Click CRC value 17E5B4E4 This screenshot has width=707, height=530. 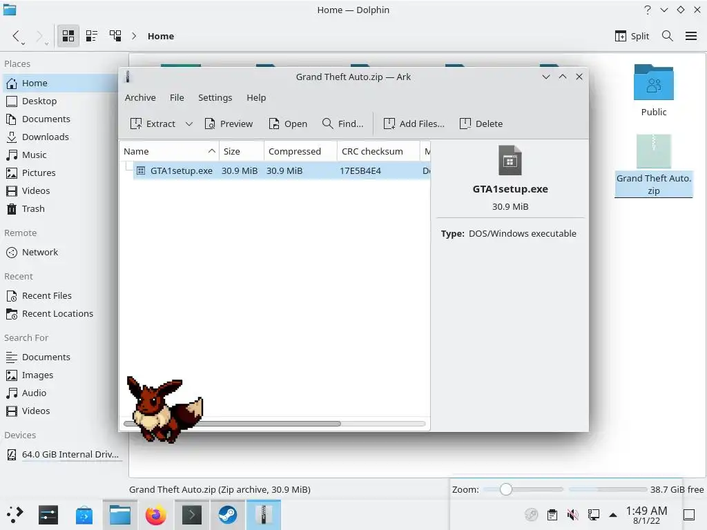click(x=360, y=171)
